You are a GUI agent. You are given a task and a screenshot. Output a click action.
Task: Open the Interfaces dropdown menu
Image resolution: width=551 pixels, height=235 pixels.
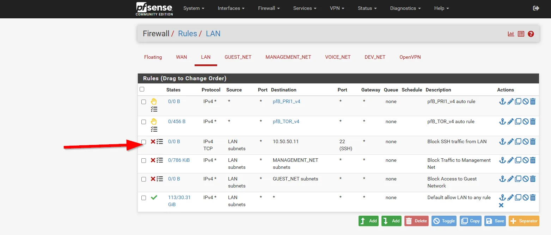click(x=231, y=8)
